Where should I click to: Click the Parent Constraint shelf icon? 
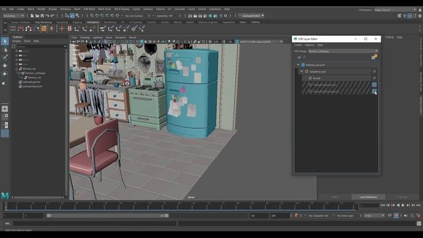(103, 28)
